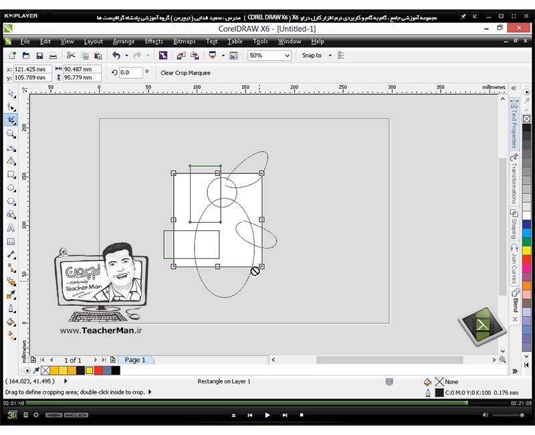
Task: Open the Snap to dropdown arrow
Action: (330, 56)
